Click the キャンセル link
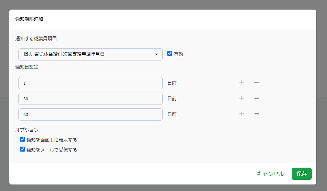This screenshot has width=327, height=191. click(x=271, y=174)
